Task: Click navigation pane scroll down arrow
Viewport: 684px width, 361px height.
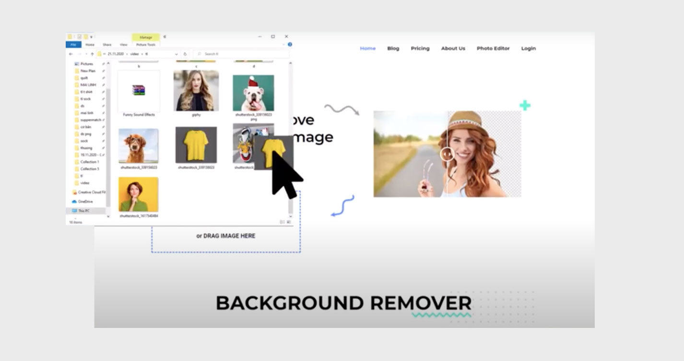Action: coord(108,217)
